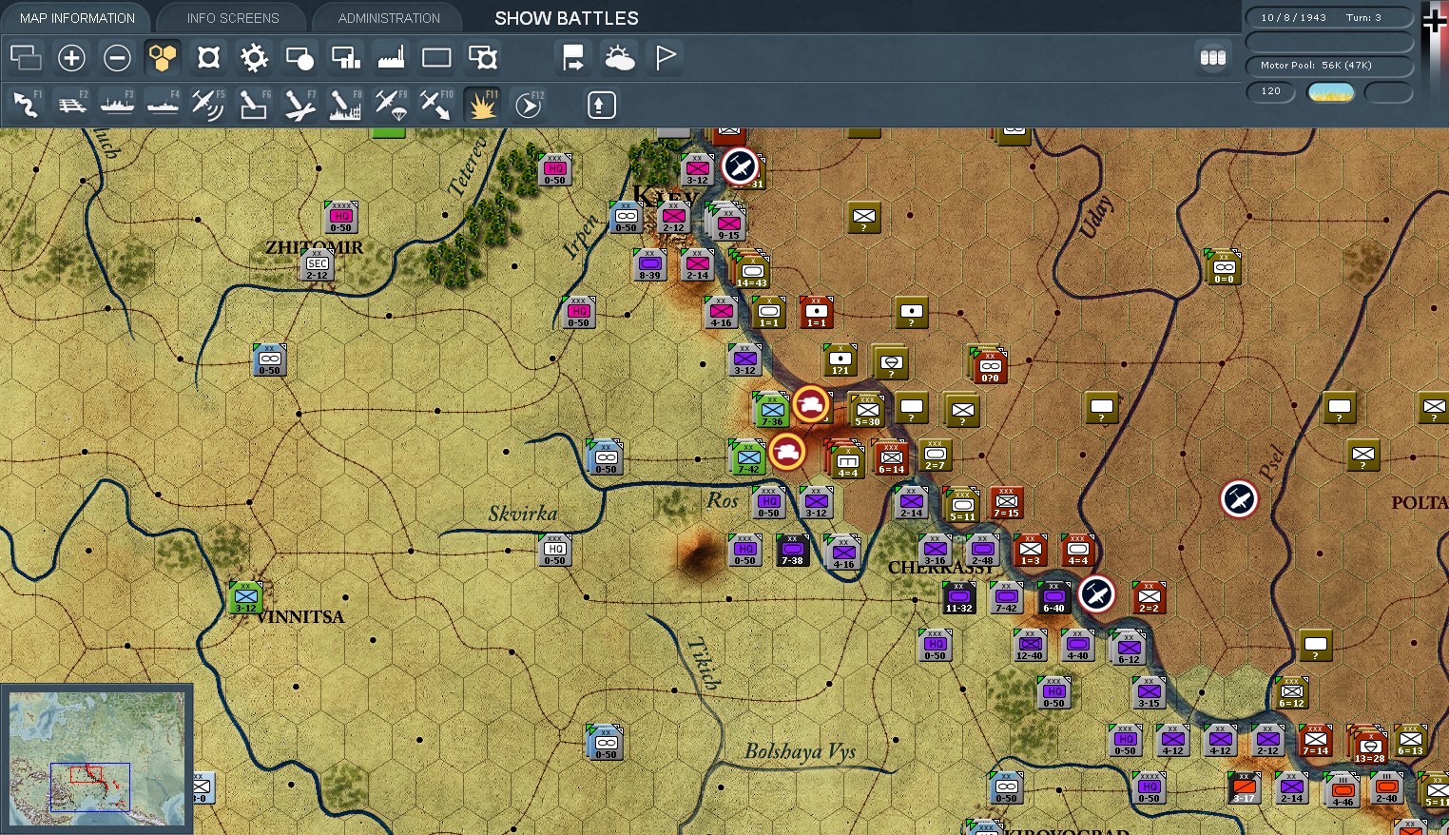Click the Motor Pool 56K (47K) field

click(1329, 66)
